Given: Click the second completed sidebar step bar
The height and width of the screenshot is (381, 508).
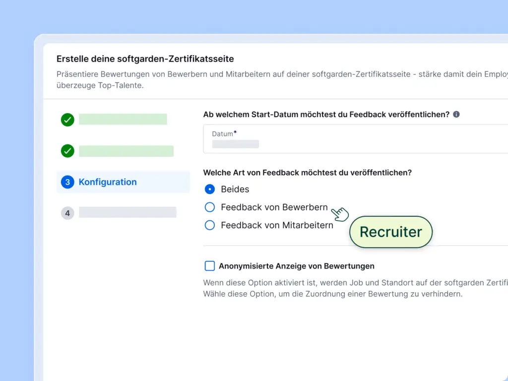Looking at the screenshot, I should pyautogui.click(x=127, y=151).
